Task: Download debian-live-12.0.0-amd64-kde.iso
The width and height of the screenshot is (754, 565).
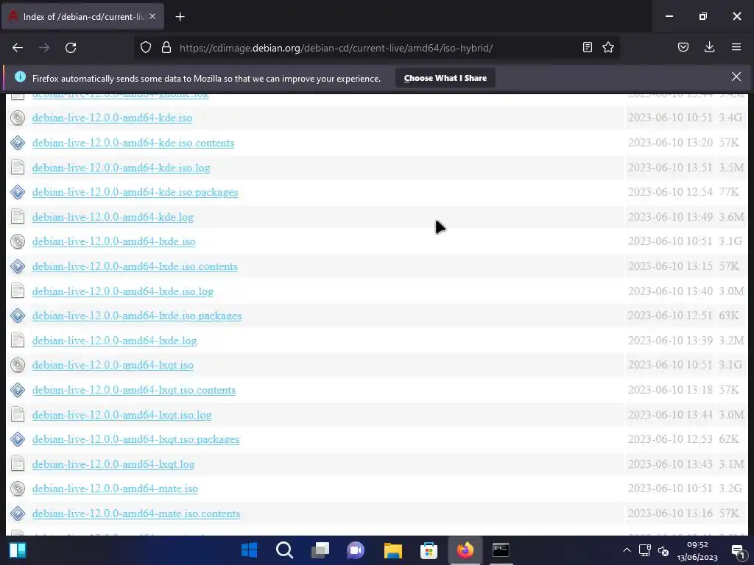Action: click(112, 118)
